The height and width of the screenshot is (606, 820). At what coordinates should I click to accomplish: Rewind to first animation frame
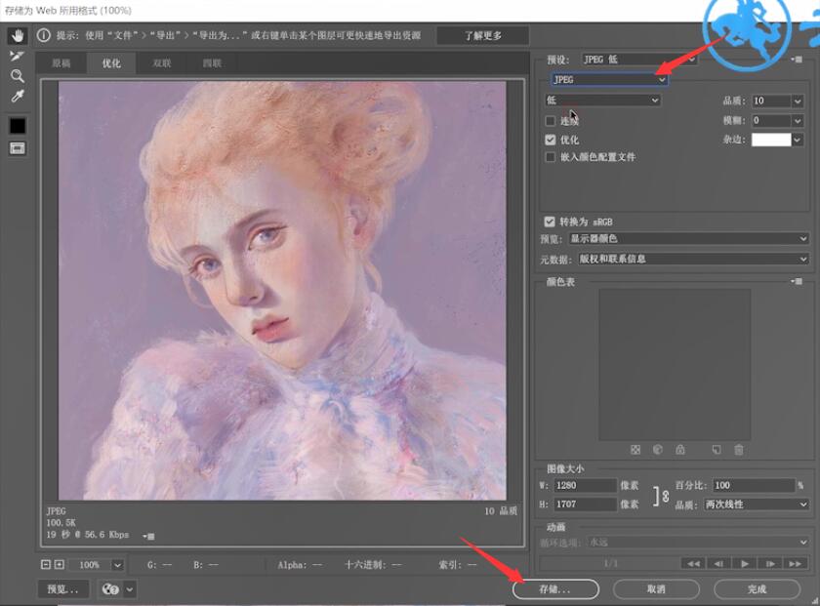693,564
